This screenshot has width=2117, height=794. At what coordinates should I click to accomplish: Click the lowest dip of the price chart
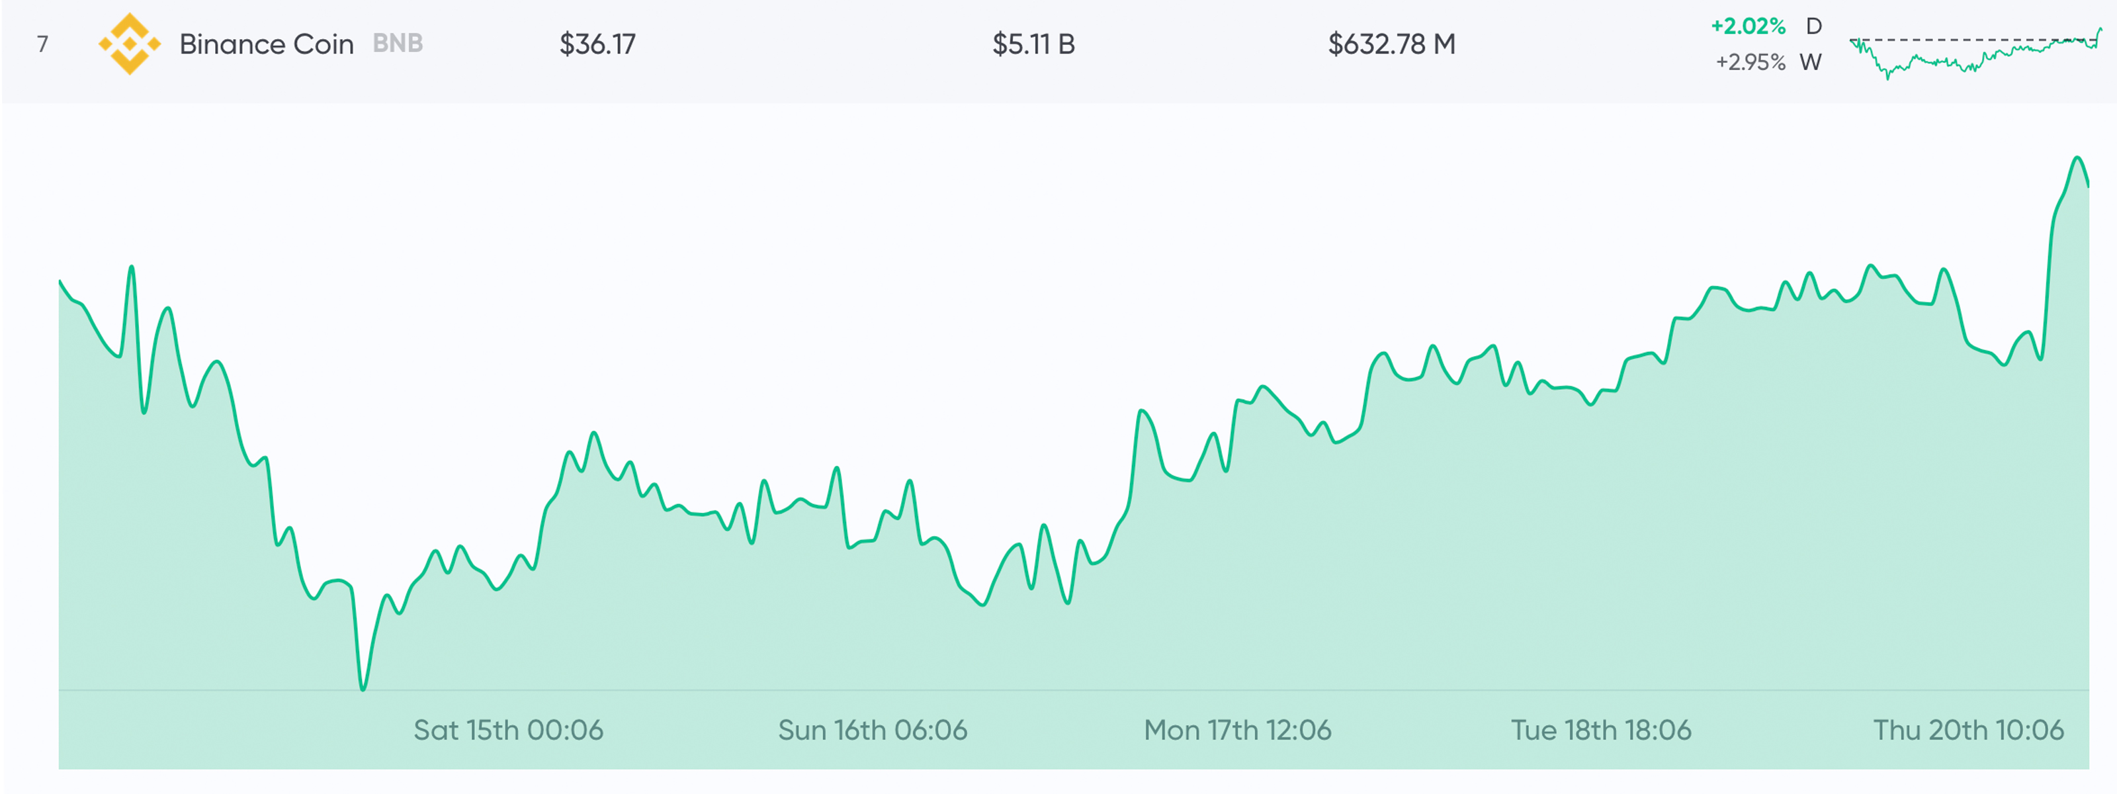point(363,688)
